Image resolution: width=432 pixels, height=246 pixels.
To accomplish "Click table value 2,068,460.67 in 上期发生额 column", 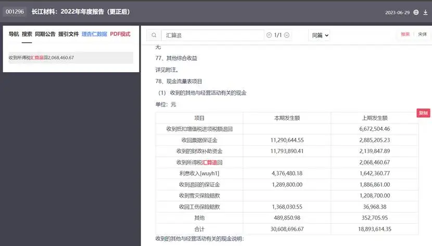I will coord(374,162).
